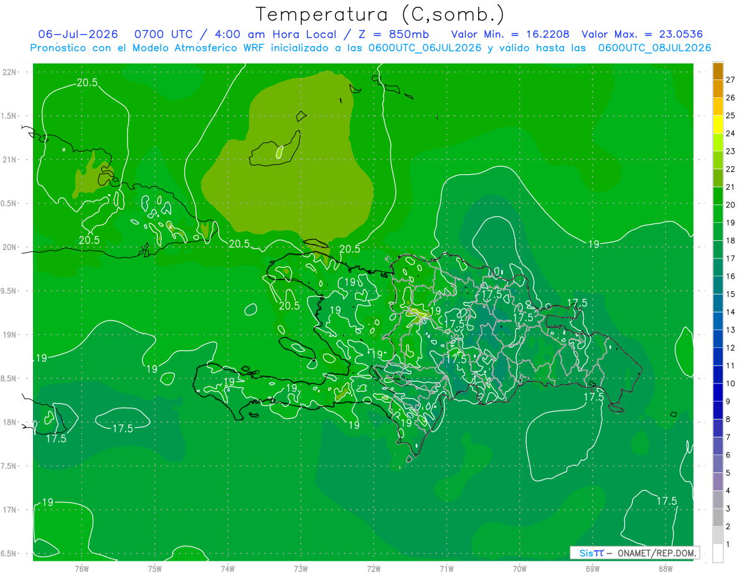Click legend value '10'

tap(731, 383)
